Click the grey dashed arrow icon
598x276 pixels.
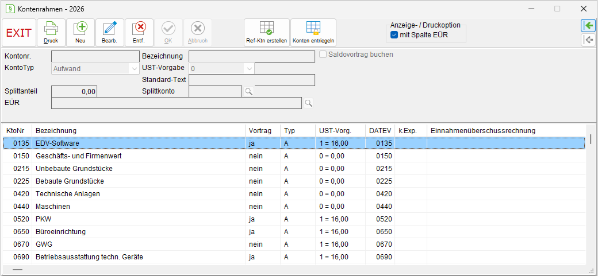coord(588,40)
